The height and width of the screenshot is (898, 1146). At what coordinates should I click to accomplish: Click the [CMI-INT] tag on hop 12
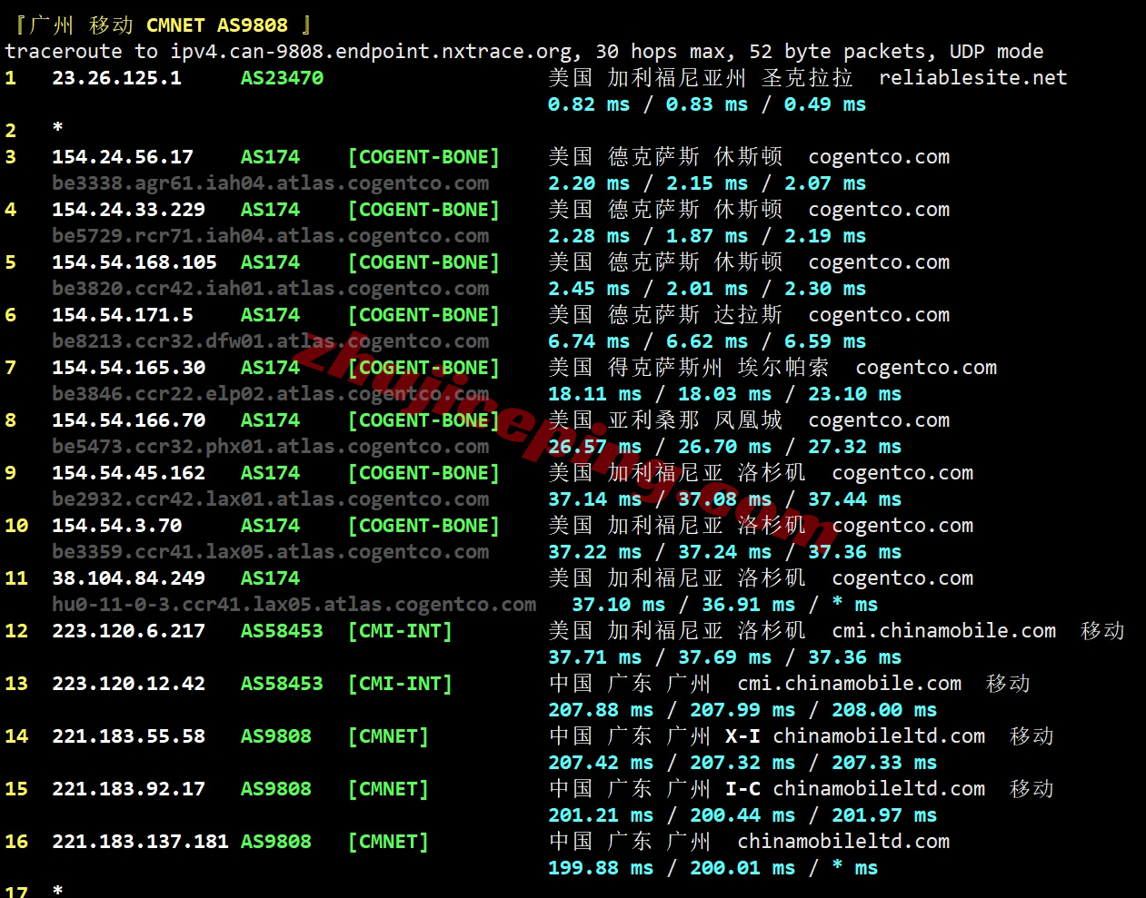400,631
